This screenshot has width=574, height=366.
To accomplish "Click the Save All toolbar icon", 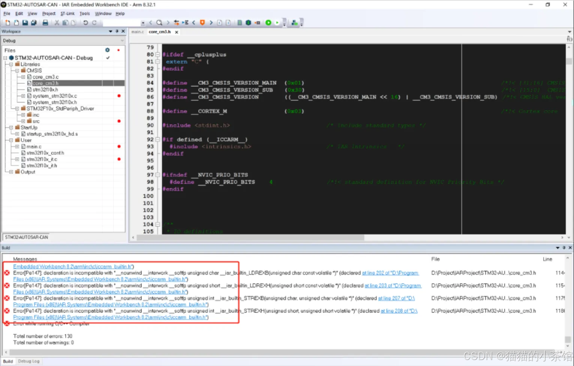I will 34,23.
